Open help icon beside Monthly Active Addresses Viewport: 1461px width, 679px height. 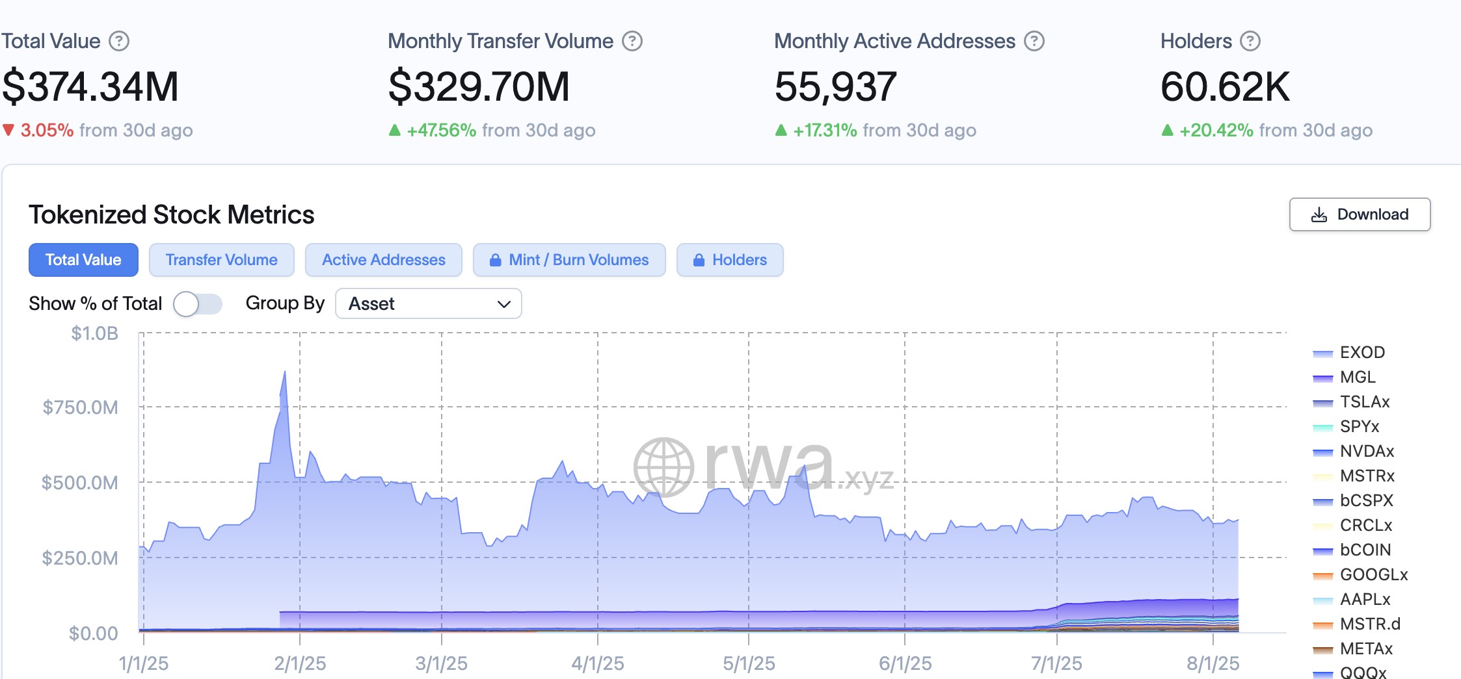[1034, 42]
